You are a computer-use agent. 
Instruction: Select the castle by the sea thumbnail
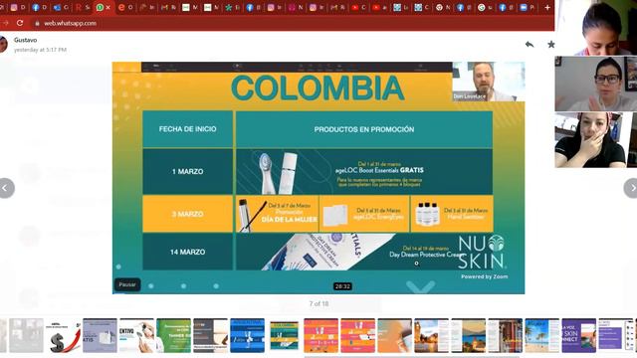tap(468, 335)
